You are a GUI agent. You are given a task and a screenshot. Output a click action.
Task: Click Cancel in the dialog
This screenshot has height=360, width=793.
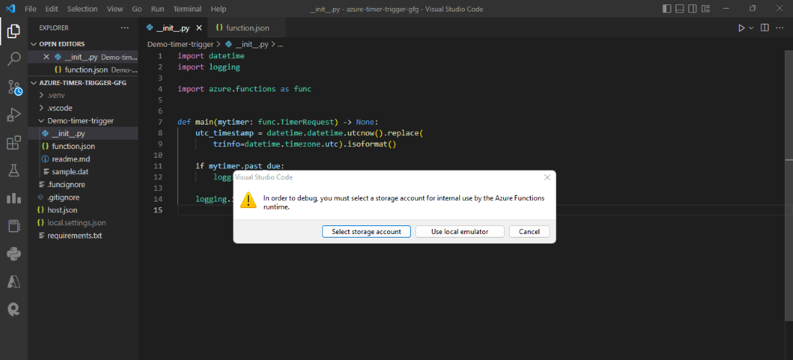pos(529,231)
